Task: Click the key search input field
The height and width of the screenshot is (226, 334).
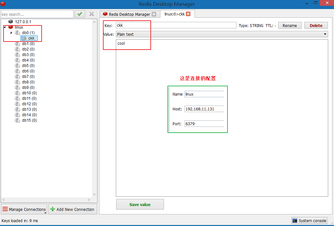Action: tap(37, 14)
